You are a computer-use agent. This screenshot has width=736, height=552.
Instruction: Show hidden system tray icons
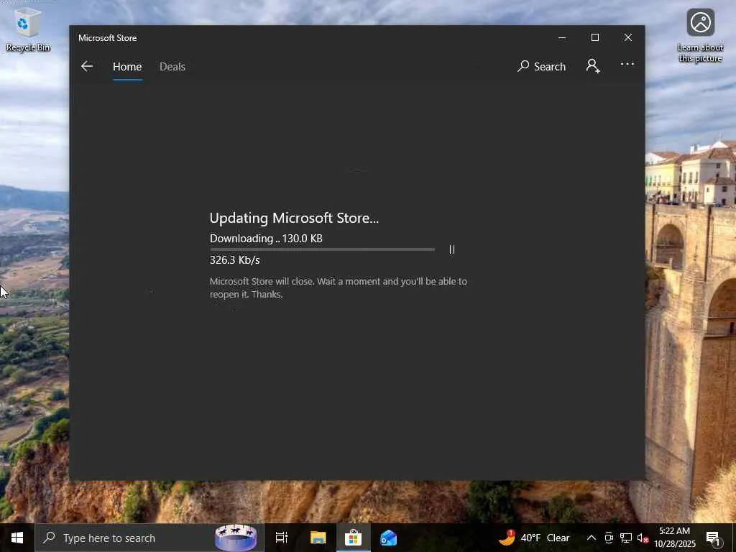click(x=592, y=538)
